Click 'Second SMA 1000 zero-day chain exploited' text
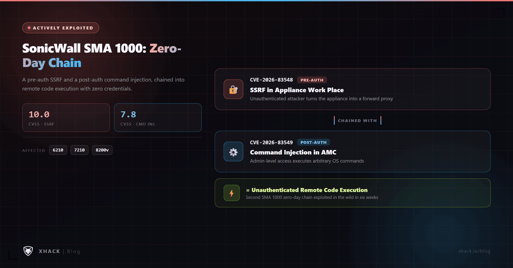Image resolution: width=513 pixels, height=268 pixels. 312,197
